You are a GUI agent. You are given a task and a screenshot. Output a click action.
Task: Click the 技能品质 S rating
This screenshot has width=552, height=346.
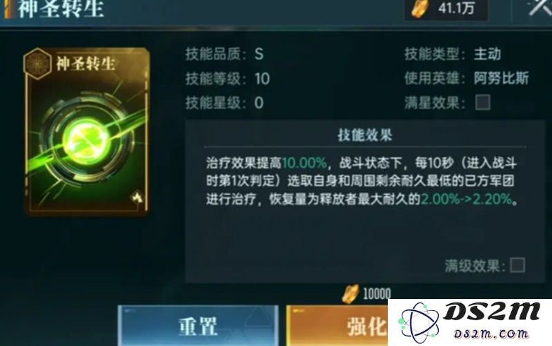tap(259, 55)
